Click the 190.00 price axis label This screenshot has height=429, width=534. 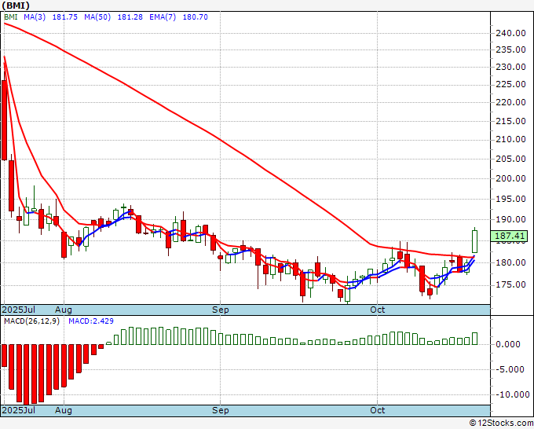tap(510, 220)
